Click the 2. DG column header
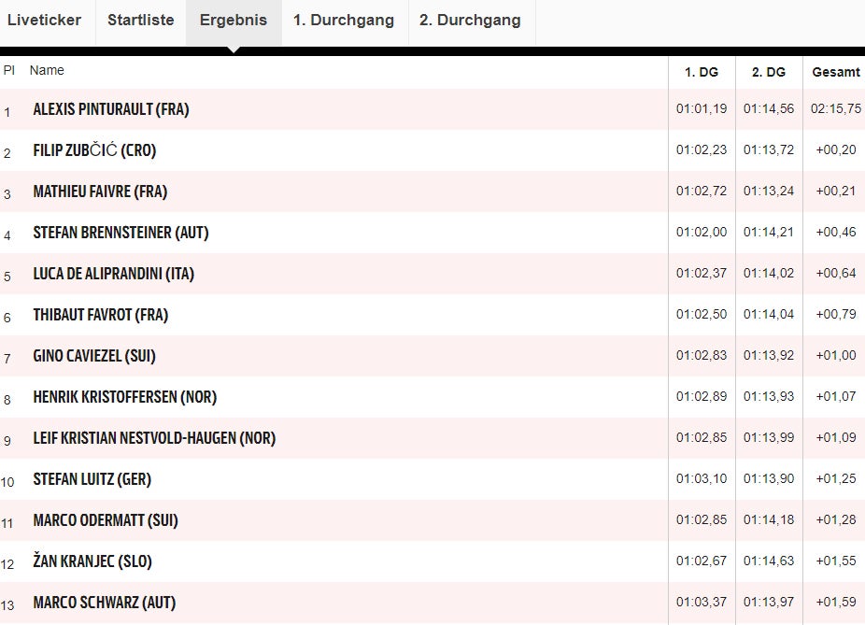The image size is (865, 625). click(769, 72)
